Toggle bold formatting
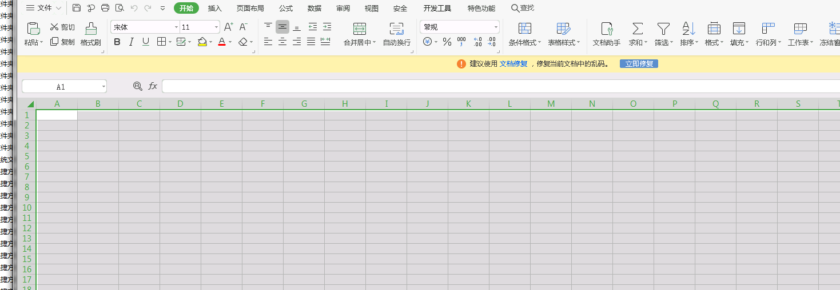The width and height of the screenshot is (840, 290). point(117,42)
